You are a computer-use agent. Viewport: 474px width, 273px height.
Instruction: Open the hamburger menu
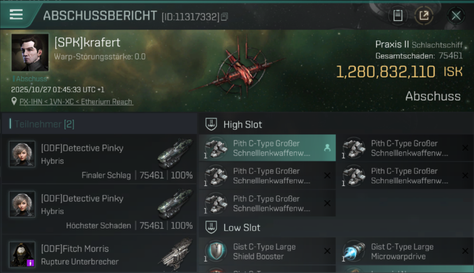coord(16,15)
